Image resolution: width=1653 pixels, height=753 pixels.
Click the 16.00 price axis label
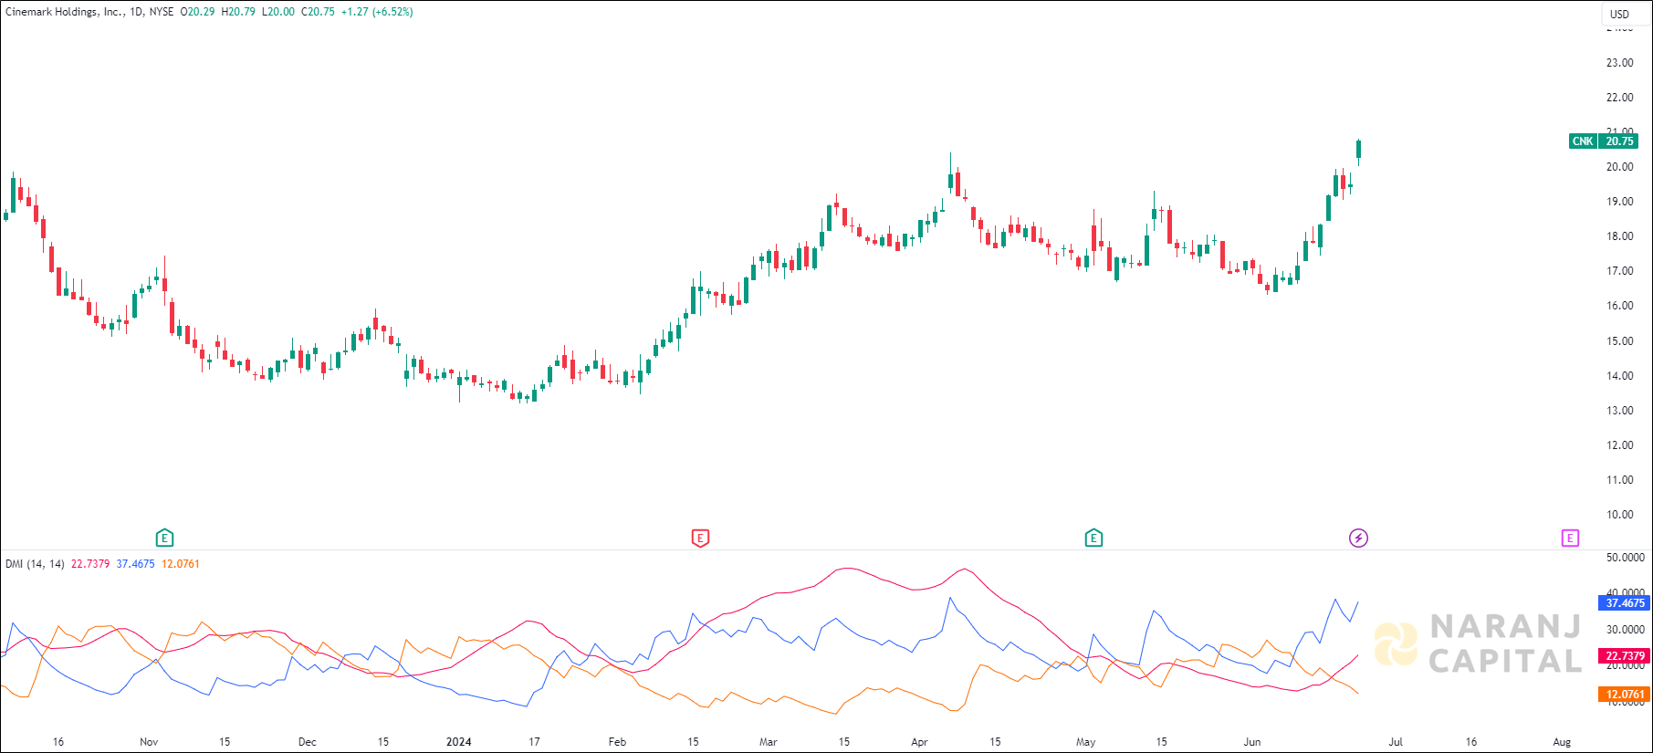[x=1620, y=306]
